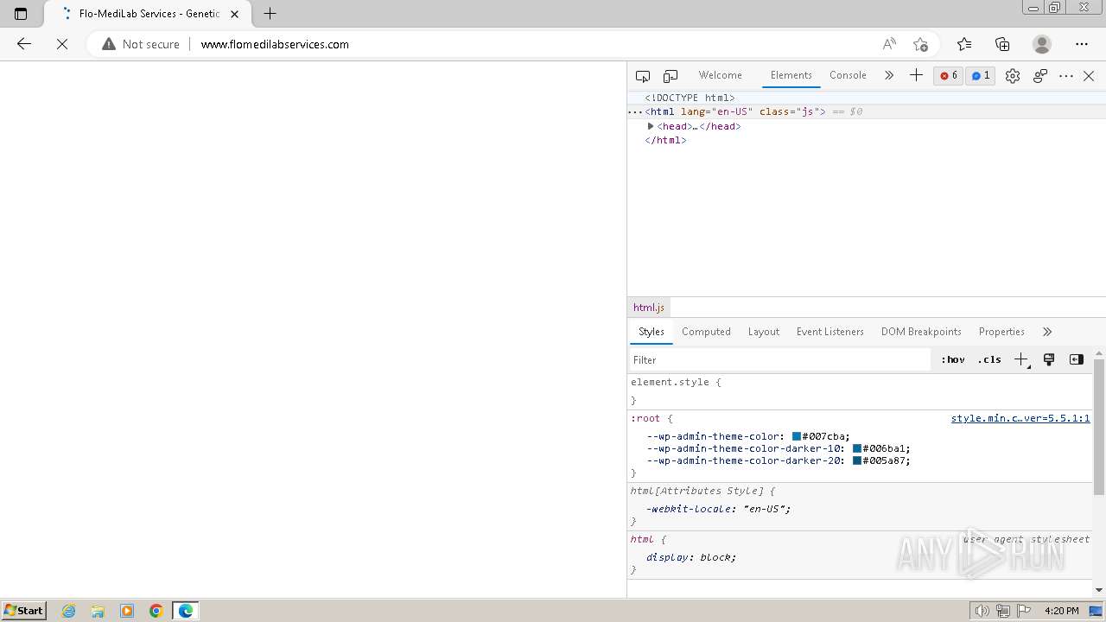Open Read aloud icon in address bar
Viewport: 1106px width, 622px height.
click(x=889, y=44)
